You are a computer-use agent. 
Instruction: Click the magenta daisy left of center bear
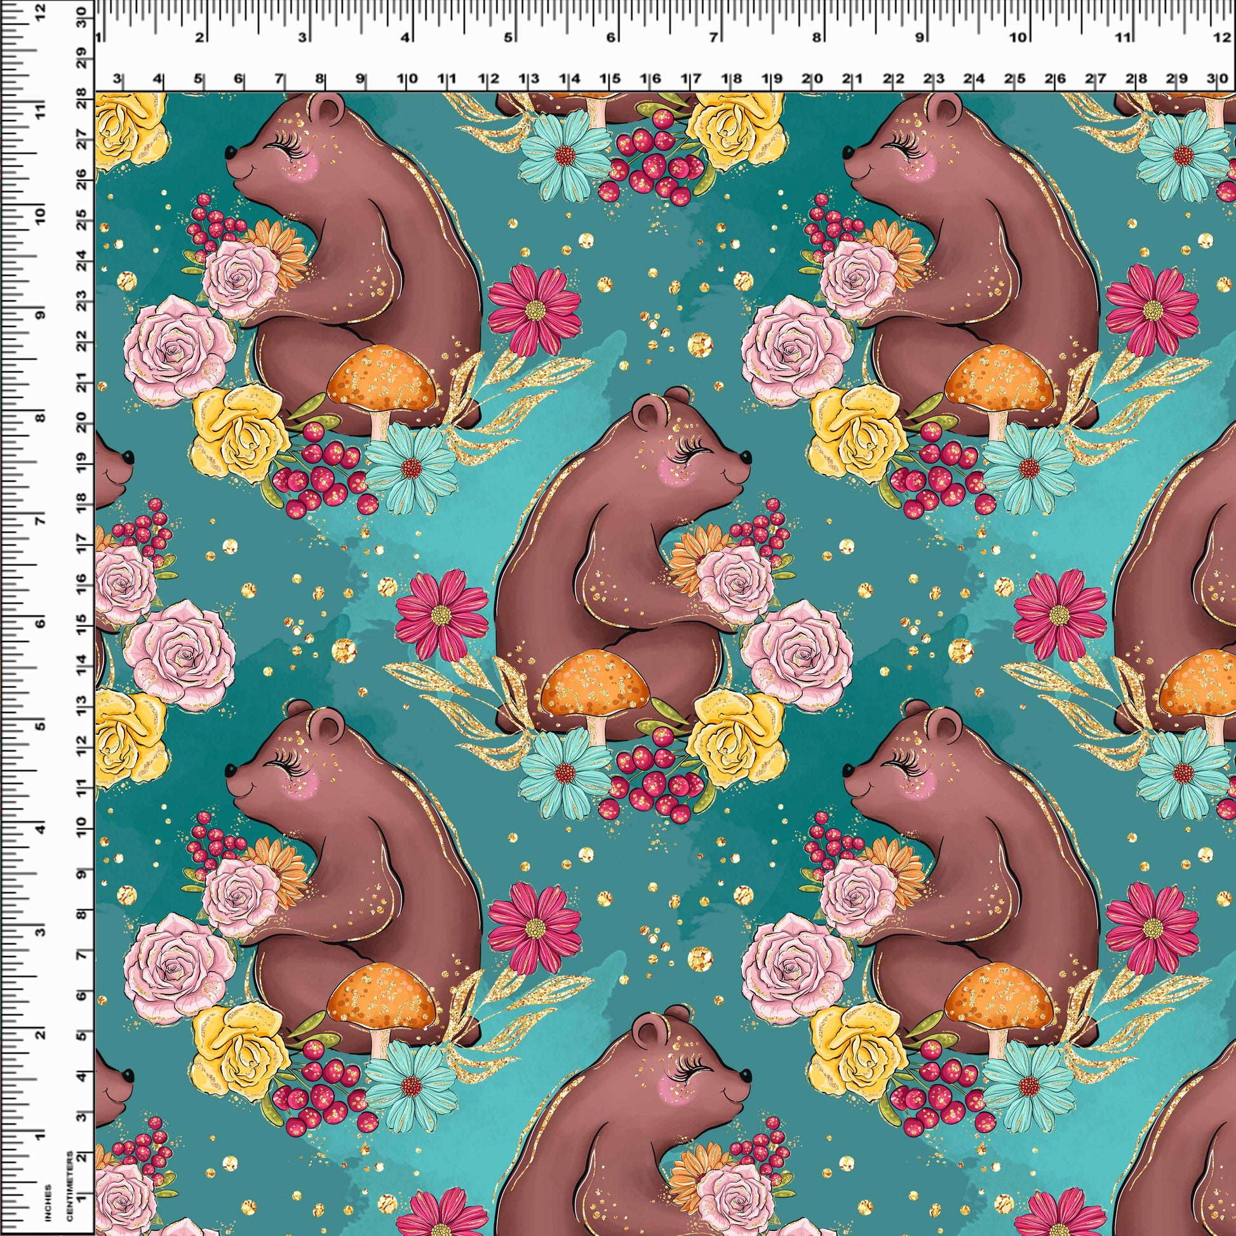click(441, 615)
